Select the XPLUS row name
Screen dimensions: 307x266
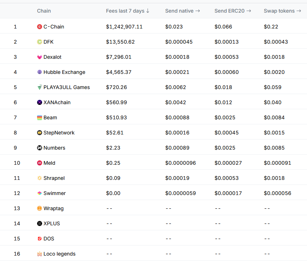[52, 223]
